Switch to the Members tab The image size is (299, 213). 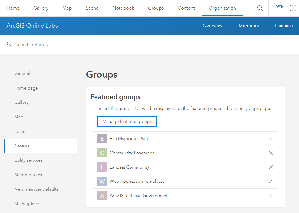point(249,26)
